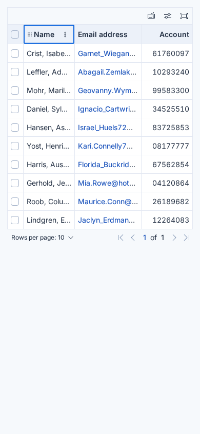Viewport: 200px width, 434px height.
Task: Open Name column three-dot menu
Action: 65,34
